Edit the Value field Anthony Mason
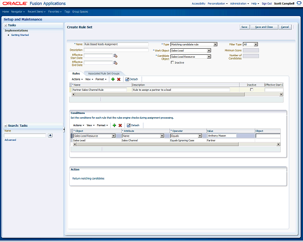Image resolution: width=303 pixels, height=242 pixels. pos(222,136)
